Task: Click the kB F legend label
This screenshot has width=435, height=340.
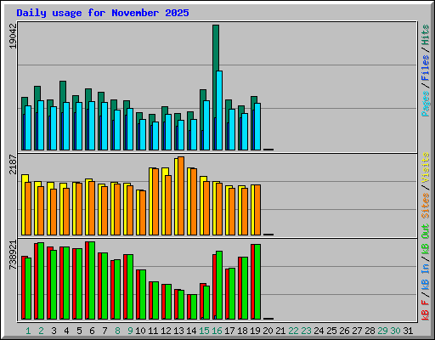Action: tap(426, 310)
